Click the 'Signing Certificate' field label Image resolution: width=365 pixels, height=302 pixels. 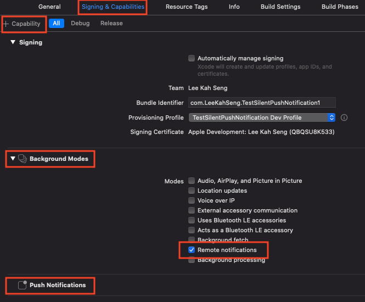point(157,132)
